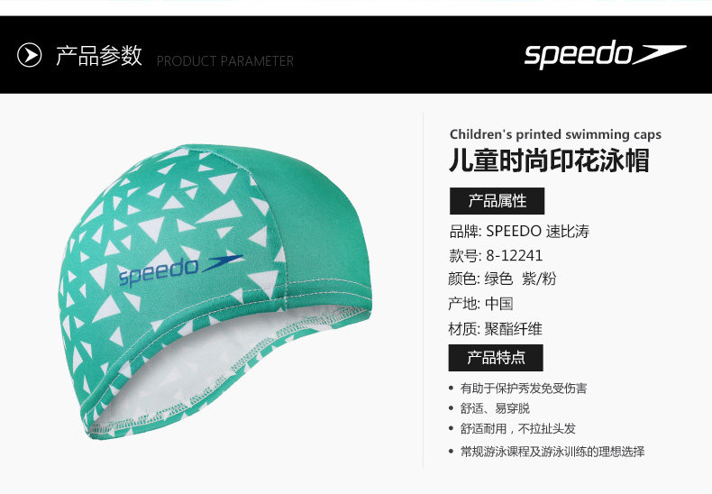
Task: Click the 产地: 中国 origin line
Action: (x=480, y=303)
